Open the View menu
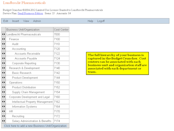 (x=26, y=21)
